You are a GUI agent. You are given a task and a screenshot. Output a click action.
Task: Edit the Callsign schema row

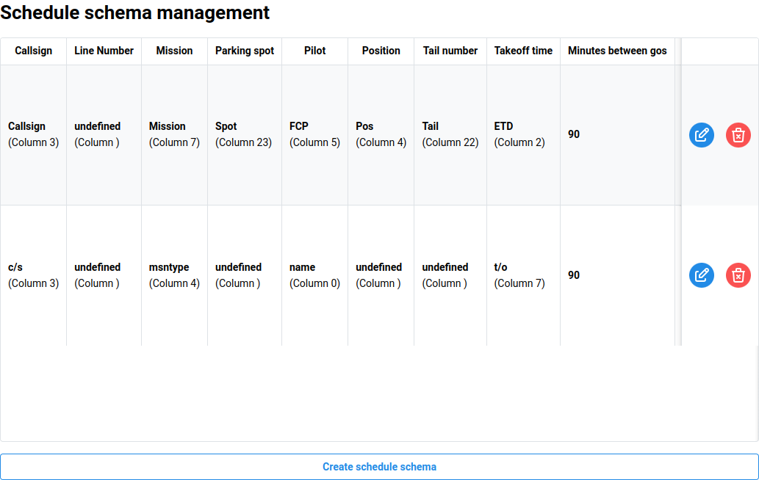tap(701, 135)
